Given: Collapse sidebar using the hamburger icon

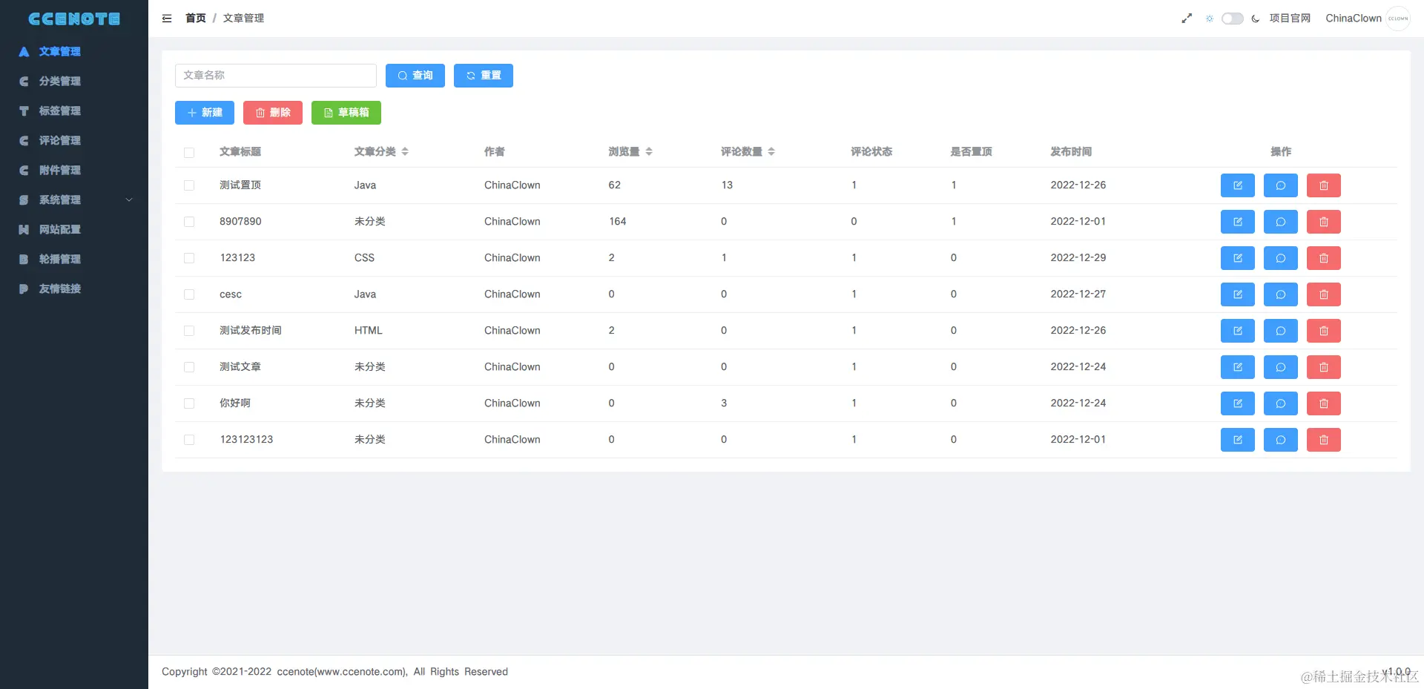Looking at the screenshot, I should coord(167,19).
